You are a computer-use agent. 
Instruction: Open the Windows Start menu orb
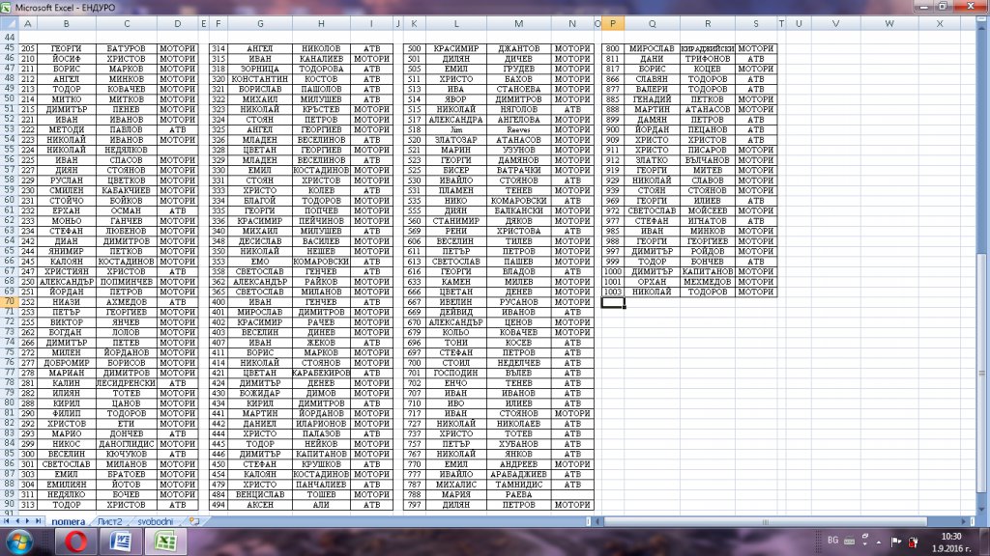point(19,542)
